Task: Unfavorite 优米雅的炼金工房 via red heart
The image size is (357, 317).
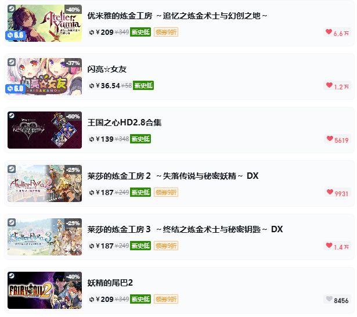Action: [x=329, y=32]
